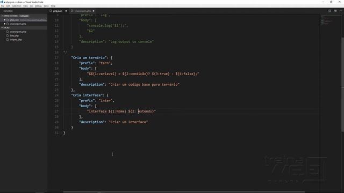Collapse the DICAS folder section
Viewport: 344px width, 193px height.
pyautogui.click(x=24, y=28)
